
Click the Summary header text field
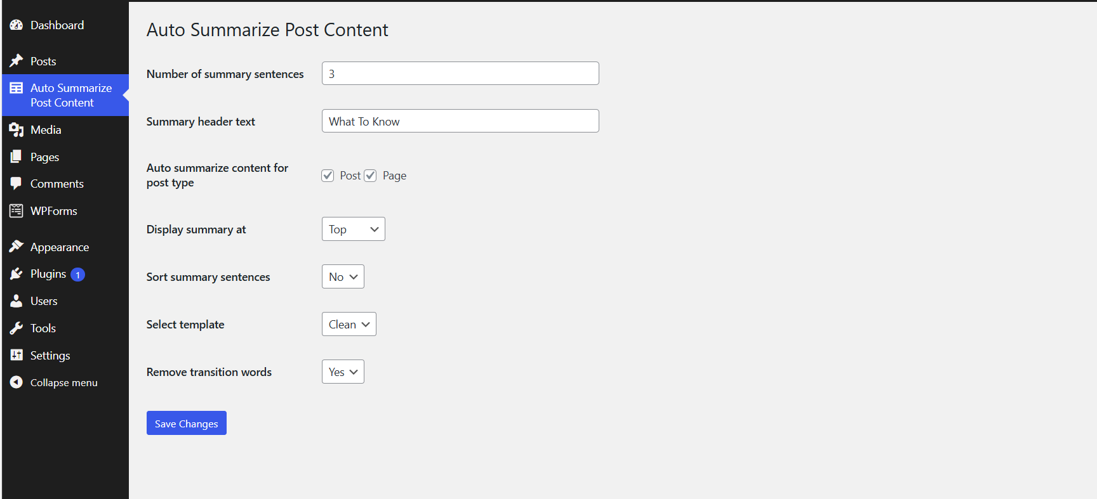click(460, 121)
